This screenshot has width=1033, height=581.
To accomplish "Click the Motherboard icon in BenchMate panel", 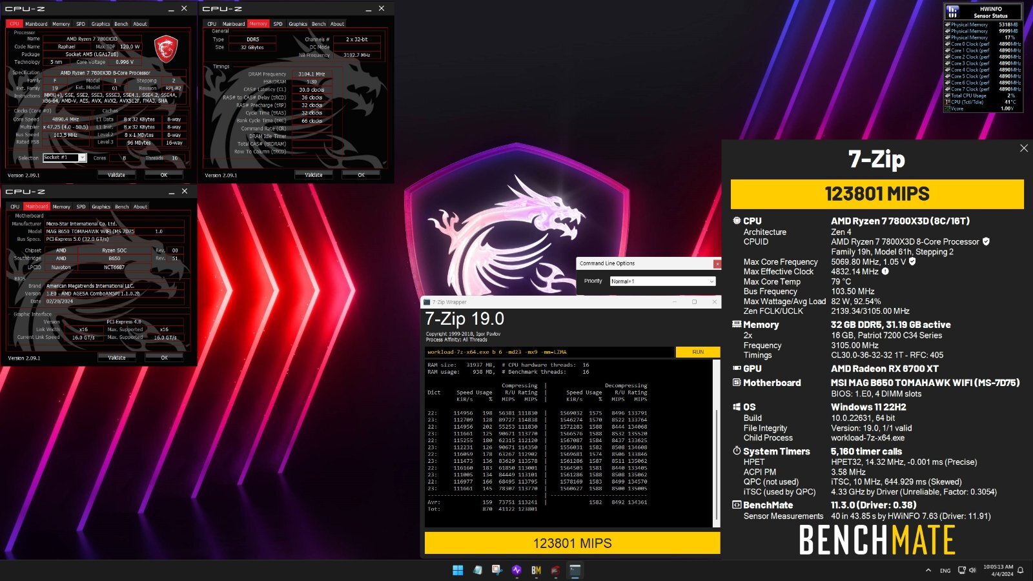I will tap(736, 383).
